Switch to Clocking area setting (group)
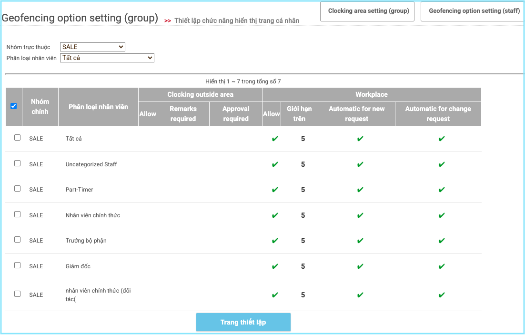This screenshot has width=525, height=335. point(368,11)
